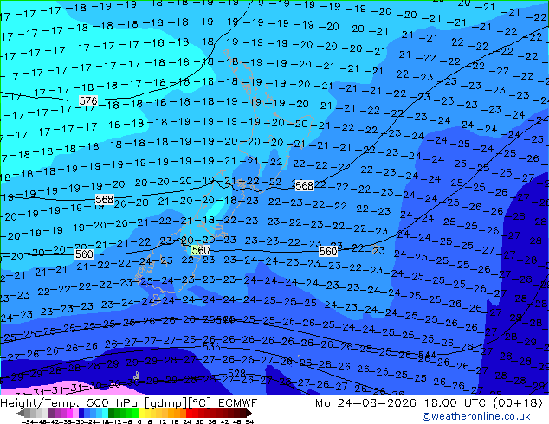
Task: Select the highlighted 560 label over South Island
Action: point(201,250)
